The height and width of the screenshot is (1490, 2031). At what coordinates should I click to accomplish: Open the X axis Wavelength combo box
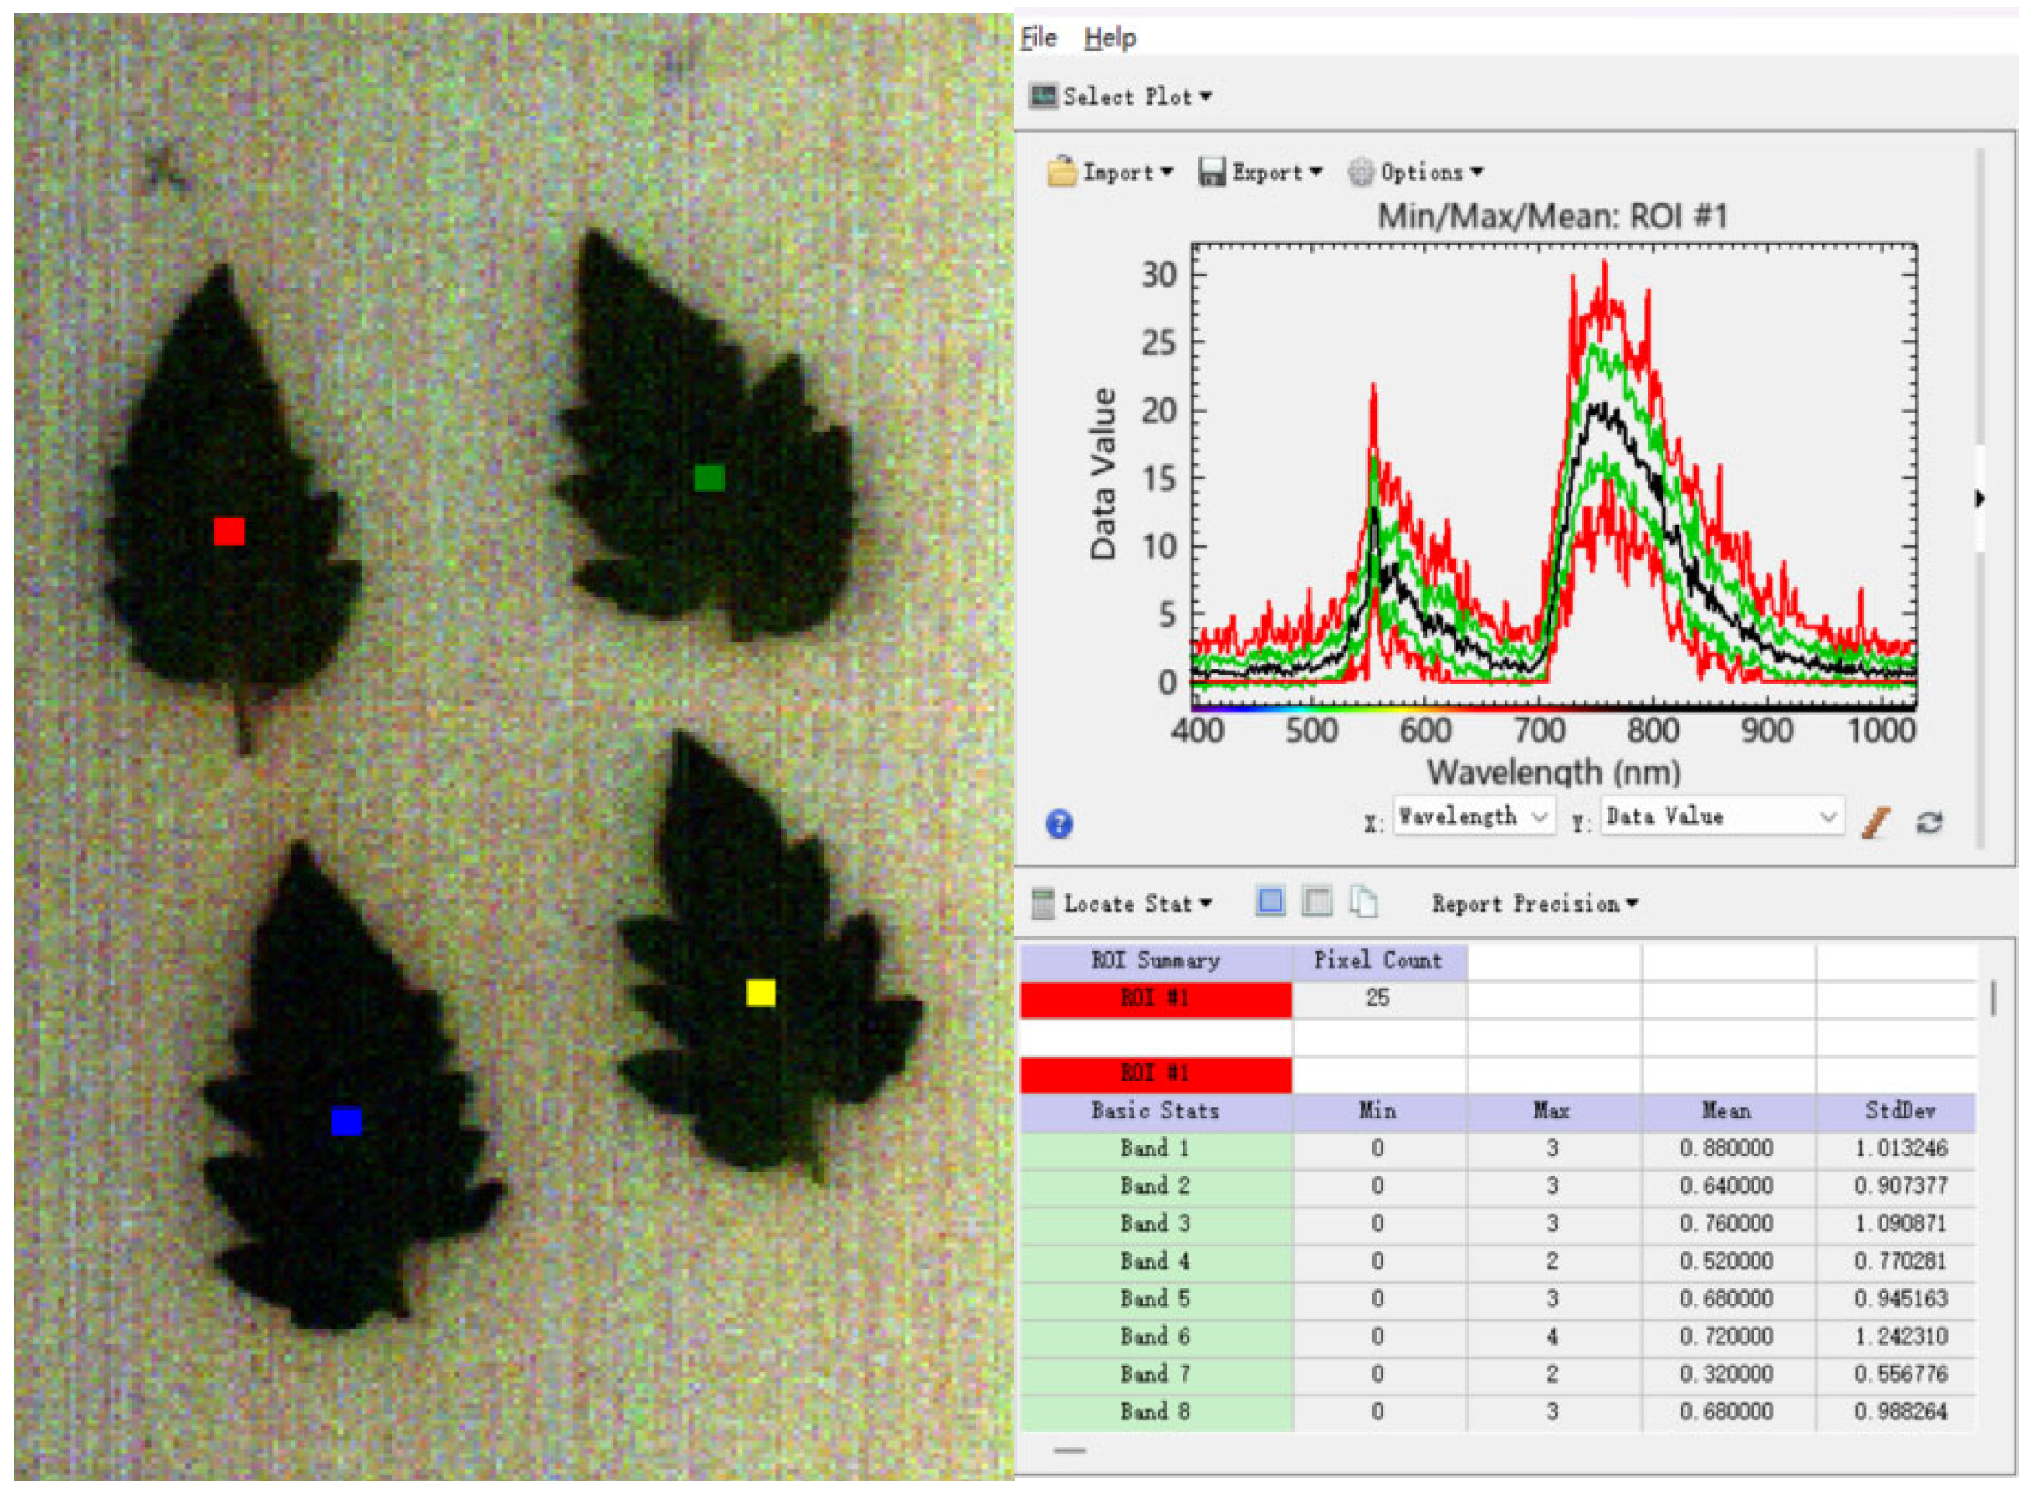pos(1473,816)
